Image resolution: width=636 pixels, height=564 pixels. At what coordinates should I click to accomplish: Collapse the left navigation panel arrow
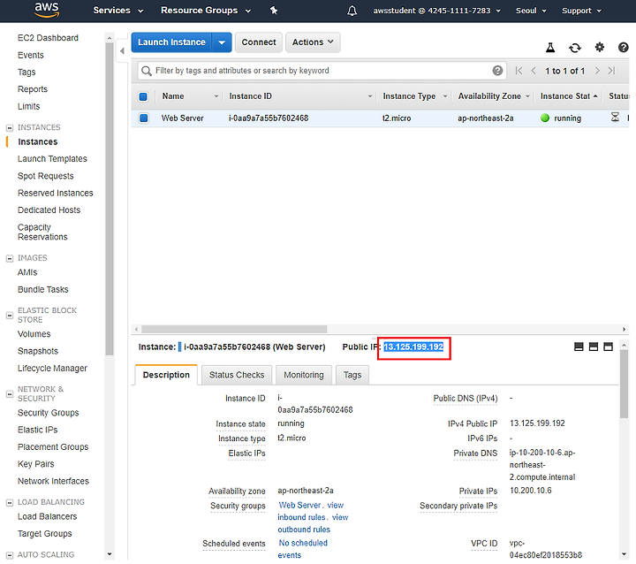tap(122, 50)
